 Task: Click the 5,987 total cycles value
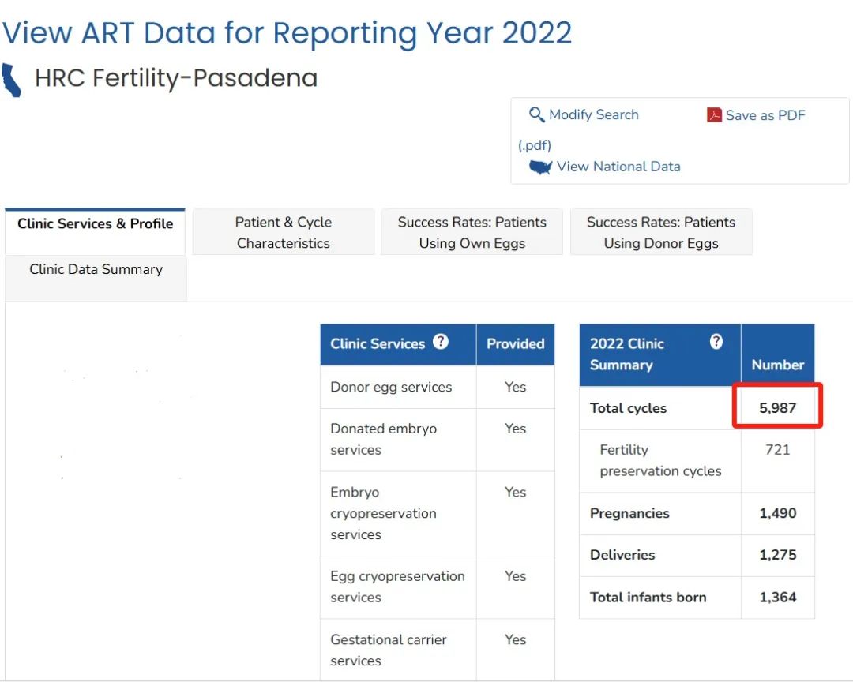(777, 408)
